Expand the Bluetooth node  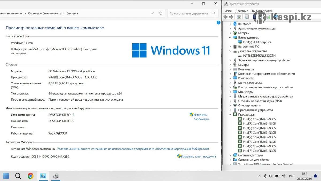tap(230, 24)
